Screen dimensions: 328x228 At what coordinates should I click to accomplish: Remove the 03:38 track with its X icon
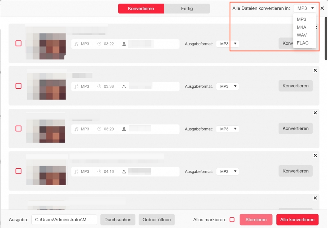coord(315,70)
